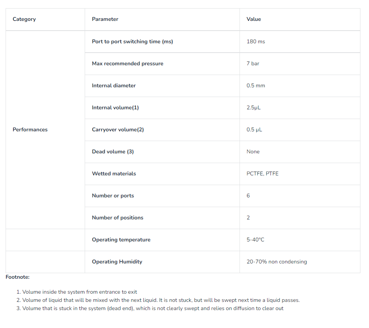The image size is (369, 328).
Task: Select the 7 bar value
Action: click(253, 64)
